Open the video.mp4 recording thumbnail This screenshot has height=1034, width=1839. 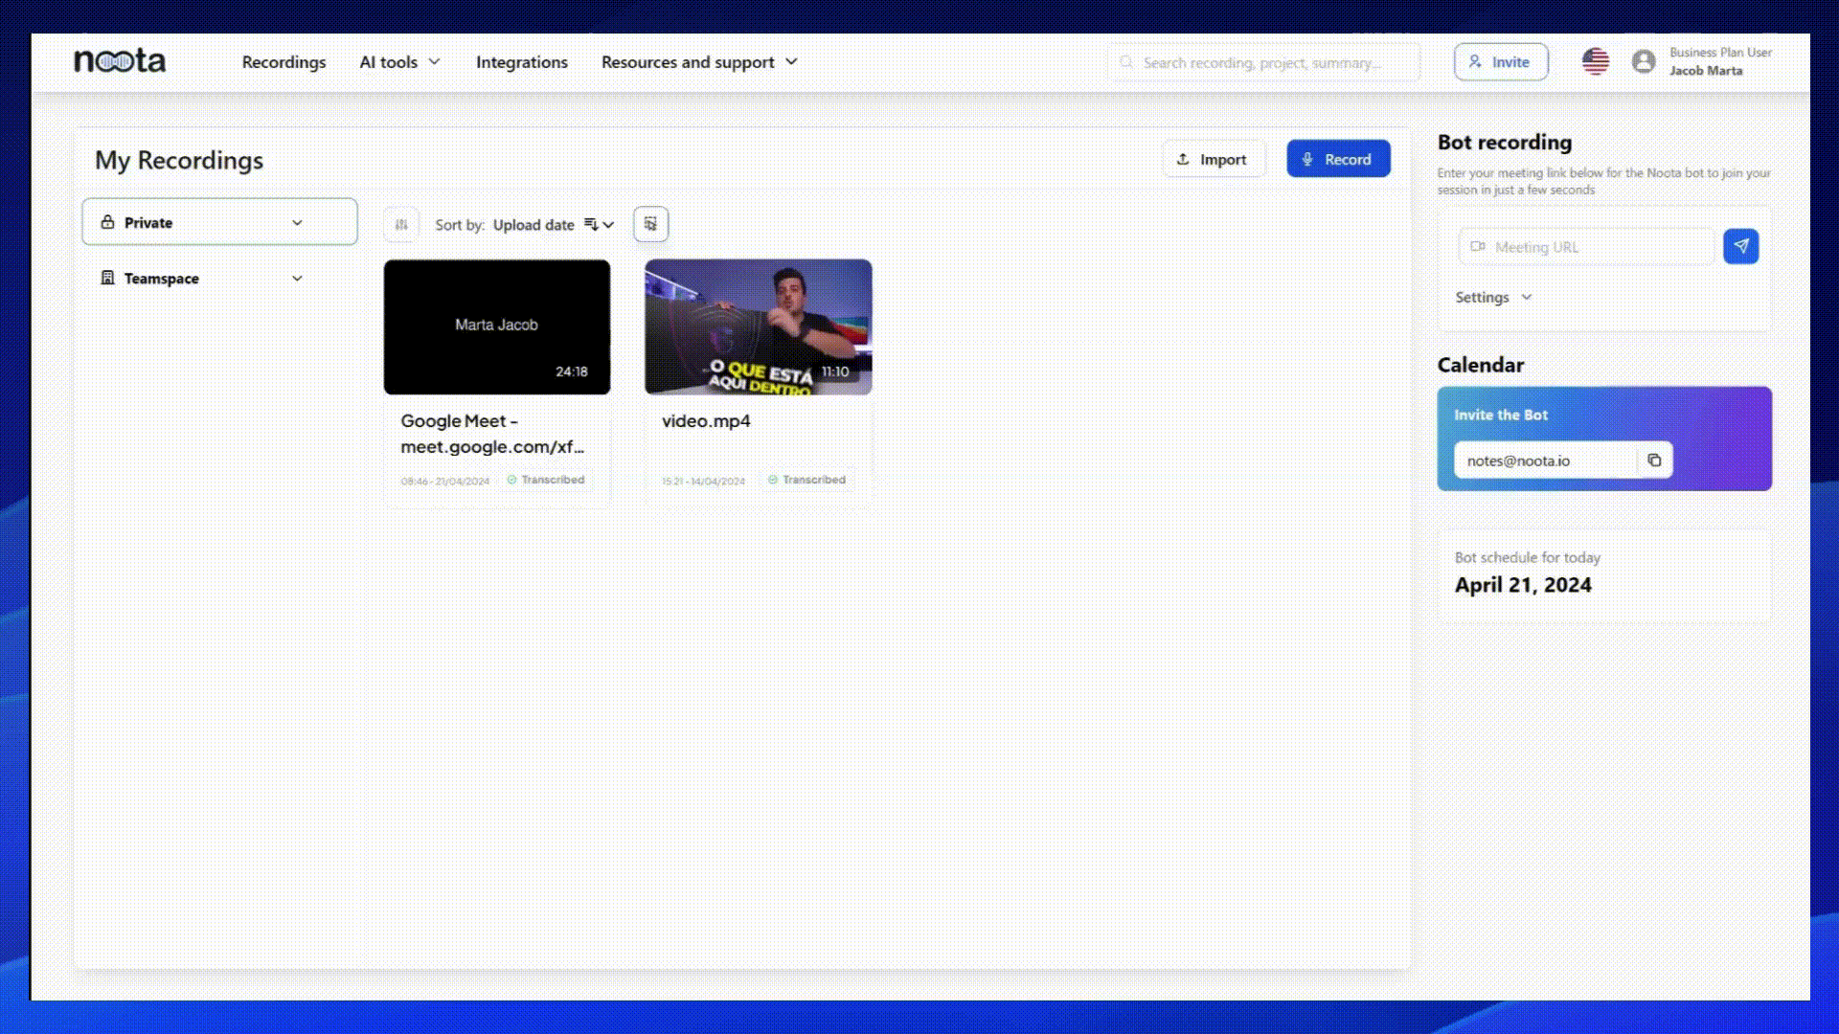pos(758,326)
